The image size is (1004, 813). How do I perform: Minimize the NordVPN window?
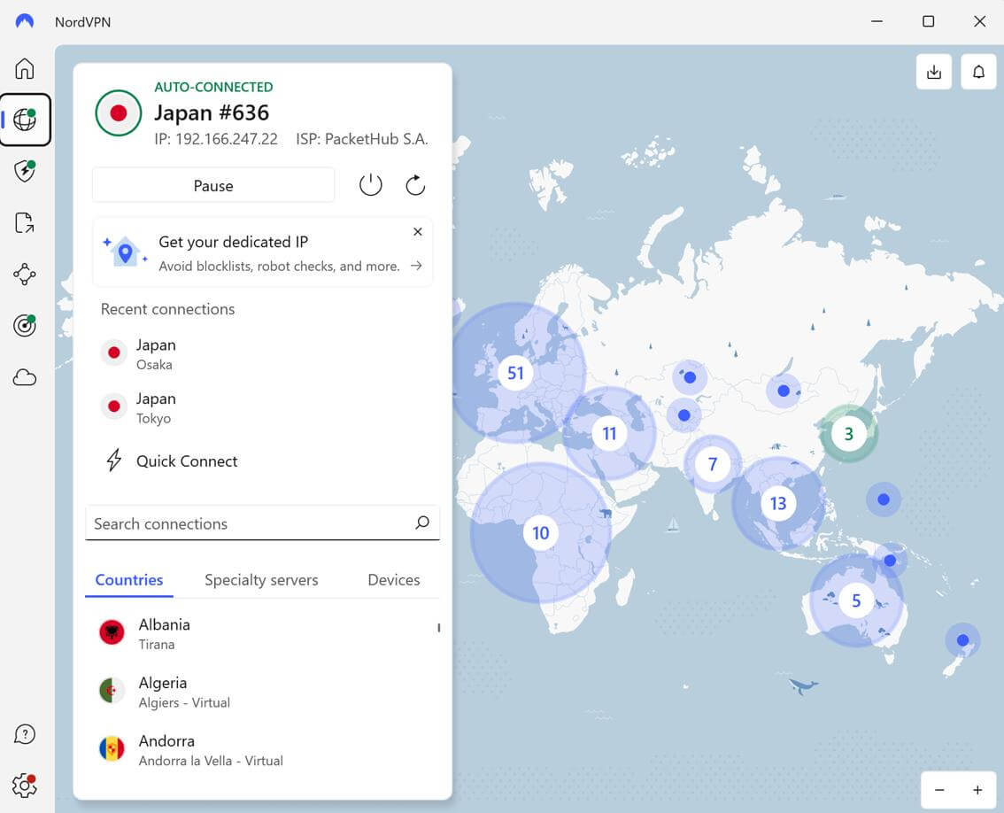[x=877, y=21]
